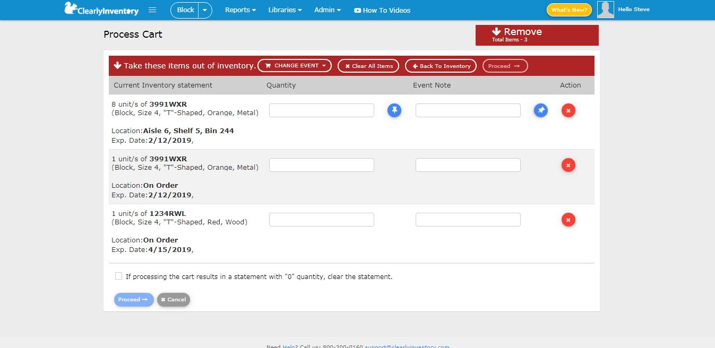The height and width of the screenshot is (348, 715).
Task: Click the Current Inventory statement column header
Action: tap(163, 85)
